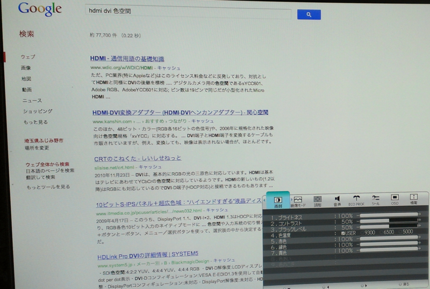Open キャッシュ link of siisise.net result

point(150,167)
